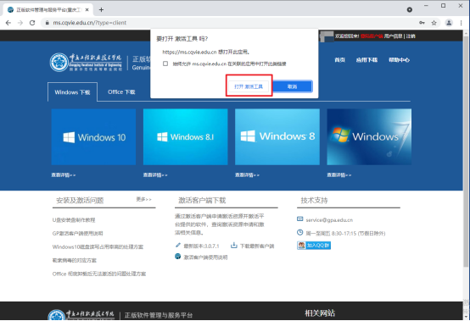This screenshot has height=321, width=470.
Task: Click the user info link in top bar
Action: [394, 36]
